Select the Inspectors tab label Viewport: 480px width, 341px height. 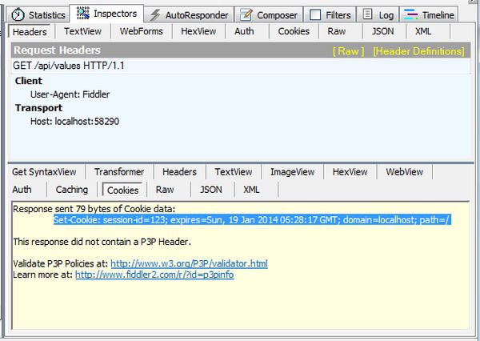pyautogui.click(x=115, y=14)
